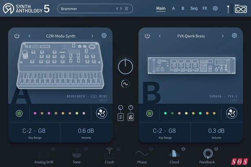Switch to the A tab

[173, 8]
